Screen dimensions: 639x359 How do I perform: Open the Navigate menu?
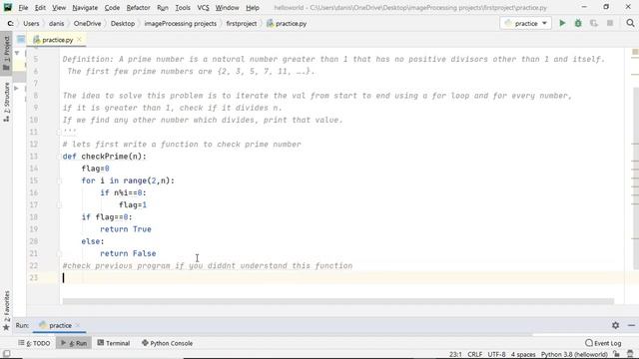(85, 7)
